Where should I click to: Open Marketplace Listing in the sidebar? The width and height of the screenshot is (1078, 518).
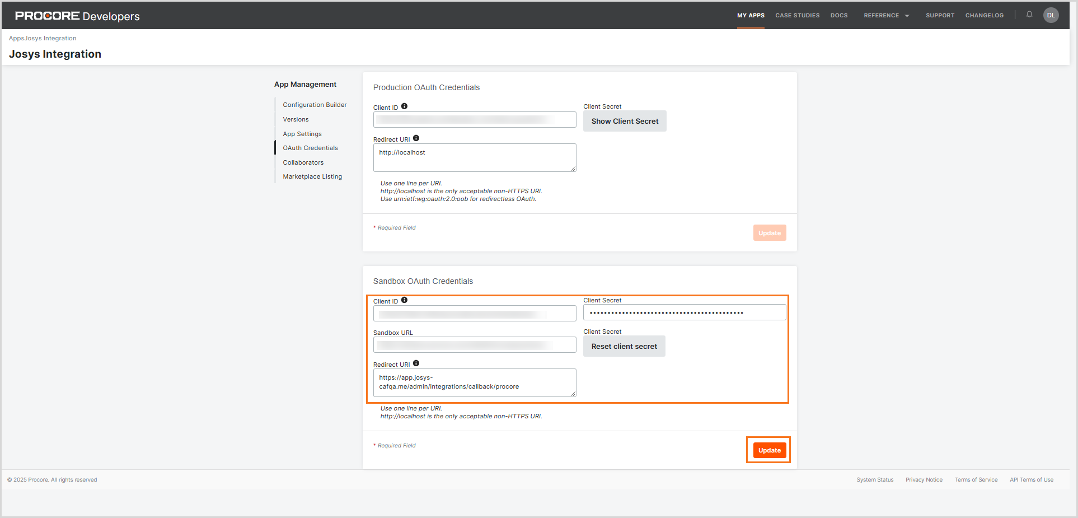312,176
